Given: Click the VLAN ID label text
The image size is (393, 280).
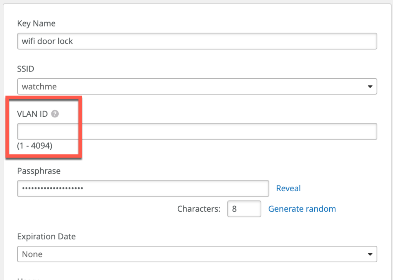Looking at the screenshot, I should tap(32, 114).
